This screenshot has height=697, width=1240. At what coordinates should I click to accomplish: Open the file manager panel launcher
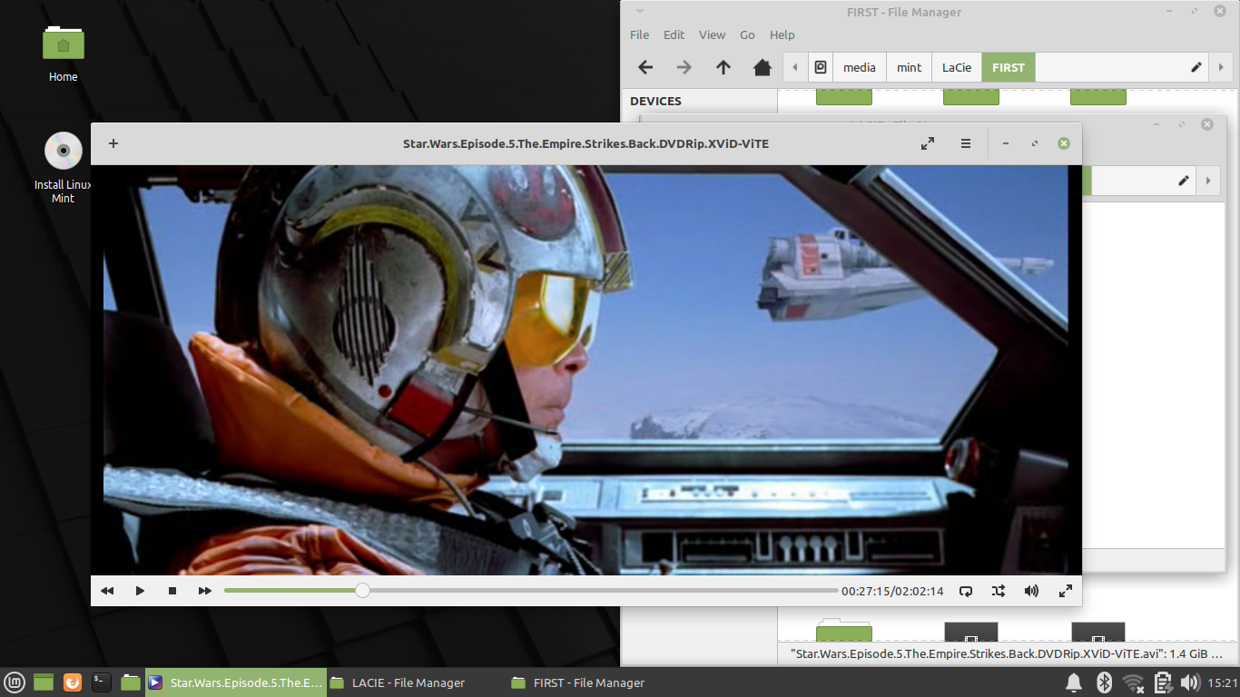point(131,682)
